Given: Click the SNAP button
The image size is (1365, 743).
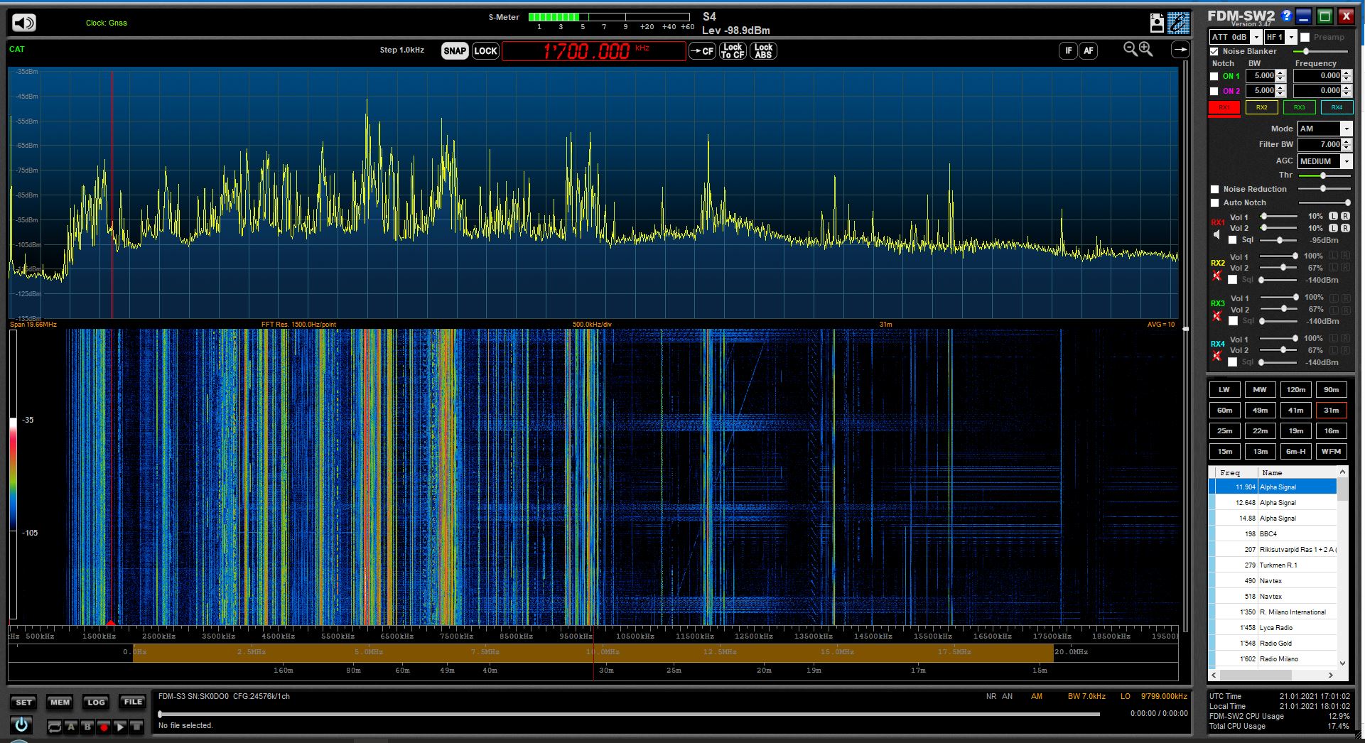Looking at the screenshot, I should [455, 50].
